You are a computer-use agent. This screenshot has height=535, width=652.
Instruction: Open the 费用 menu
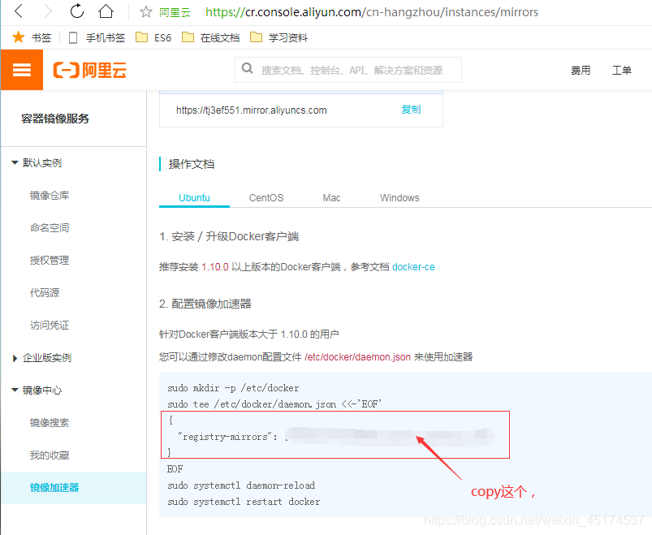tap(581, 71)
